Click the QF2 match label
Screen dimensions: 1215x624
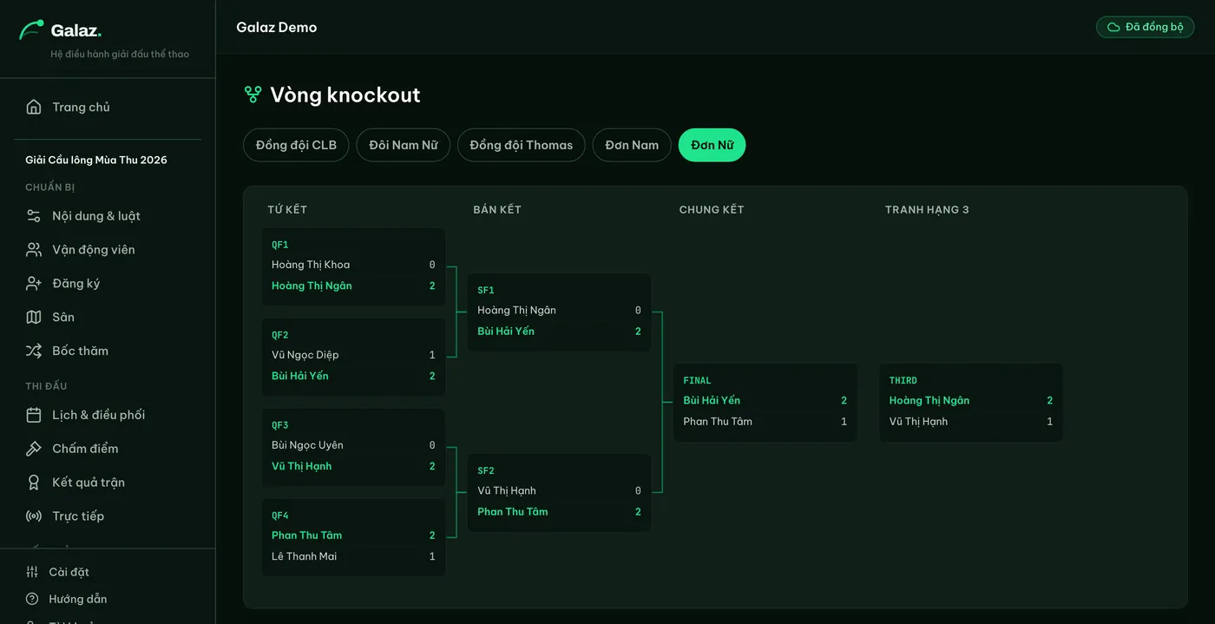[x=280, y=335]
